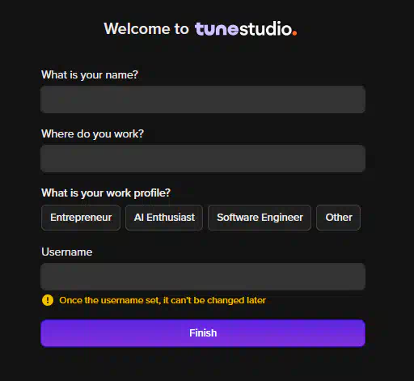
Task: Click the yellow warning exclamation icon
Action: point(48,300)
